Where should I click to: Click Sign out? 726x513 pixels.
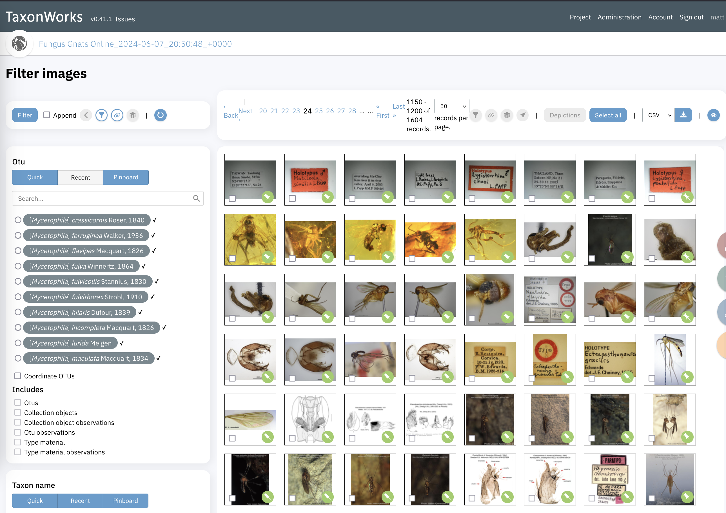691,17
